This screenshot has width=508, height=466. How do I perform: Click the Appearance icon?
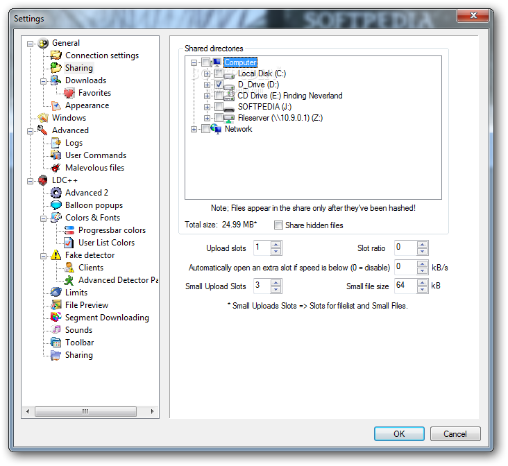pyautogui.click(x=56, y=105)
